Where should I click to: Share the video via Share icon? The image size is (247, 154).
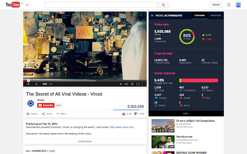coord(43,114)
